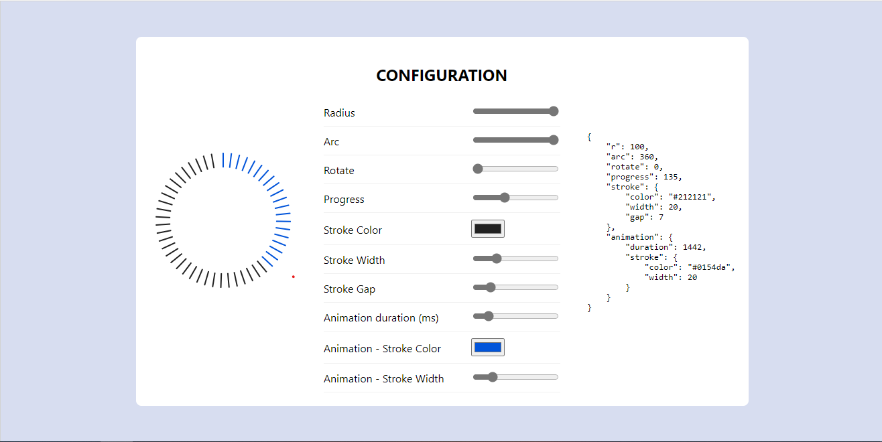
Task: Click the Animation - Stroke Width slider handle
Action: (x=493, y=377)
